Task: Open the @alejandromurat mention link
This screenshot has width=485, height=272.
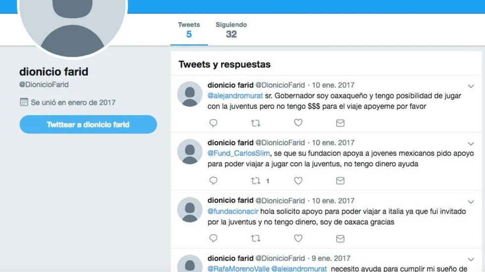Action: 235,96
